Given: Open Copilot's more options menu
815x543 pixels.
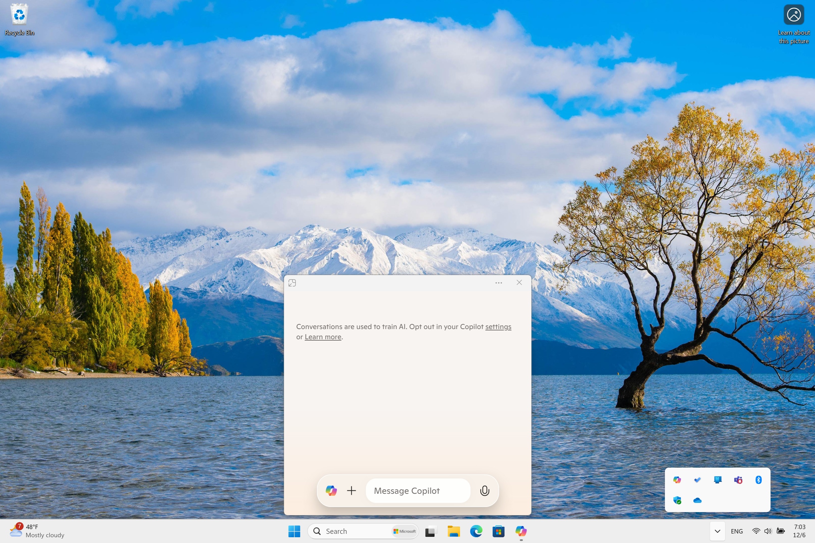Looking at the screenshot, I should pos(498,282).
